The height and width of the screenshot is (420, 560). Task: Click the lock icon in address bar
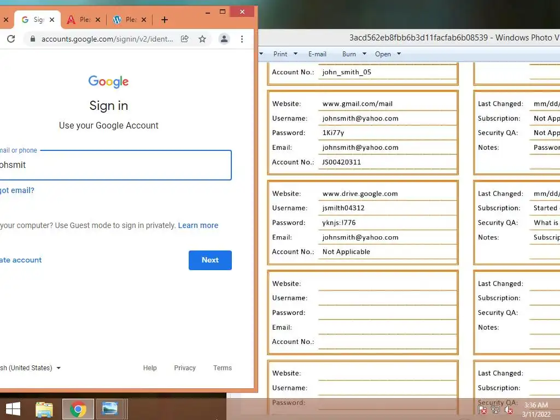coord(32,39)
